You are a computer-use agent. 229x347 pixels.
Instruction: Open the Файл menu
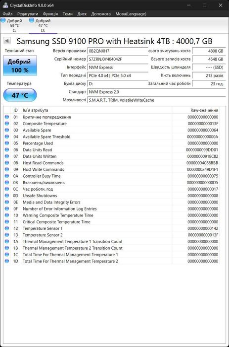click(8, 14)
